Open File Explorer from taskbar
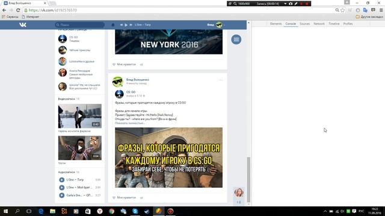 click(x=52, y=211)
